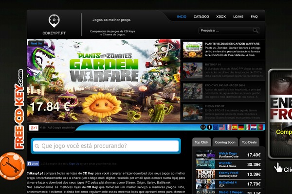Click the 17.79€ Battlefield 4 price
This screenshot has width=292, height=194.
(x=254, y=184)
